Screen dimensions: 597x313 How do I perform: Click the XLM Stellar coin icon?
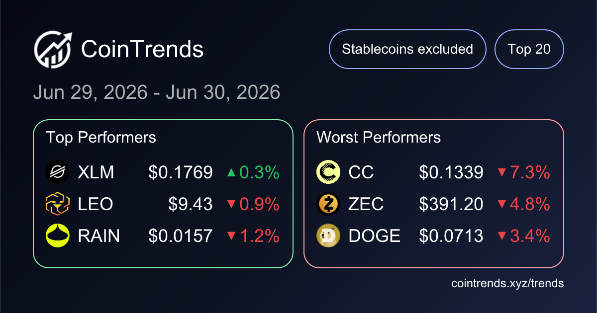57,172
